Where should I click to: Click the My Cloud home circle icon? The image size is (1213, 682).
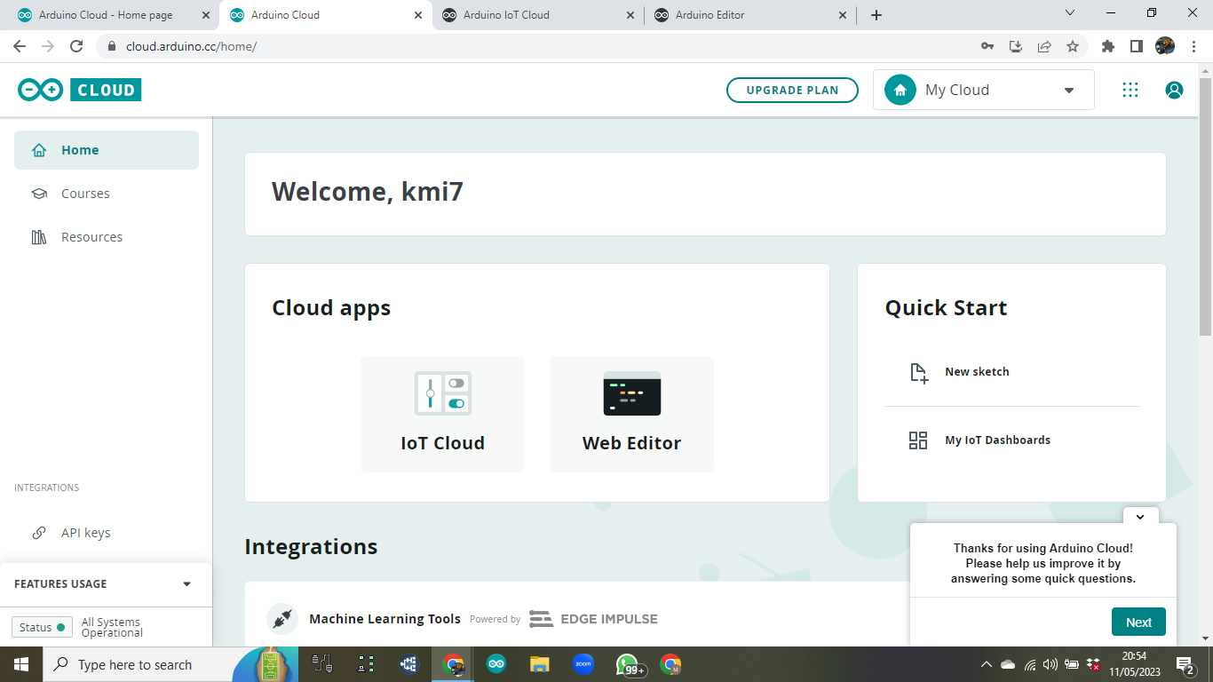pyautogui.click(x=900, y=90)
